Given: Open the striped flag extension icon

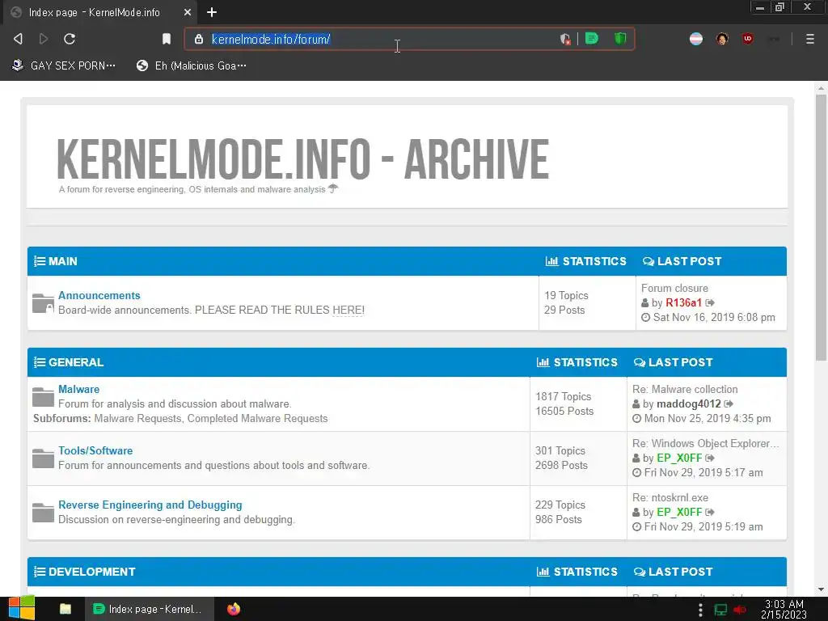Looking at the screenshot, I should pyautogui.click(x=696, y=39).
